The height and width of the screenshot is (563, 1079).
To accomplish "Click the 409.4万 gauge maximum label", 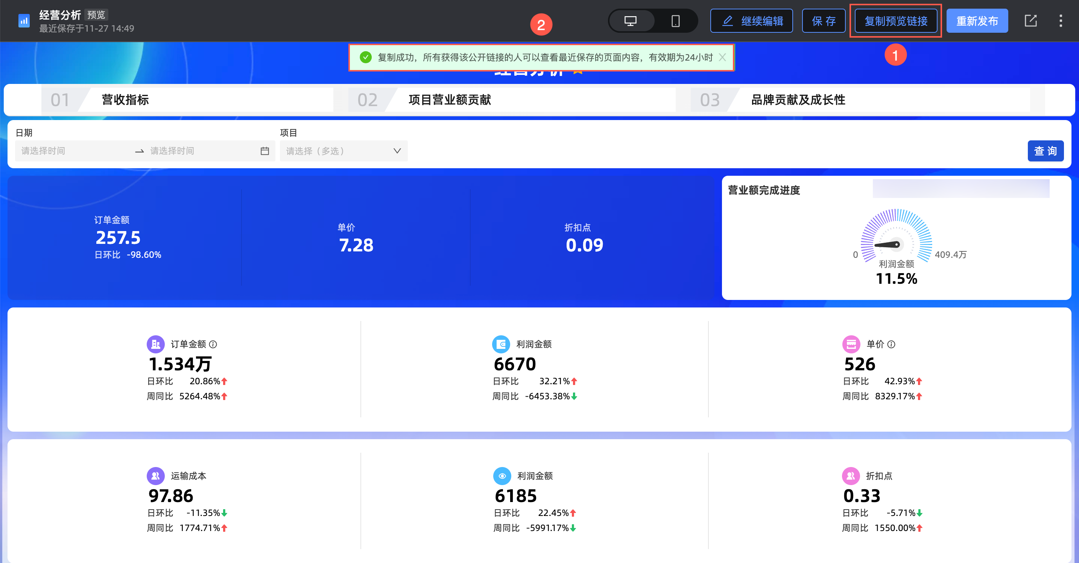I will pos(951,255).
